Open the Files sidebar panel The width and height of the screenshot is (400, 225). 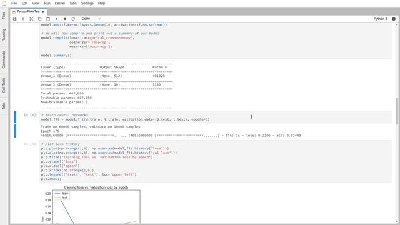click(x=4, y=16)
